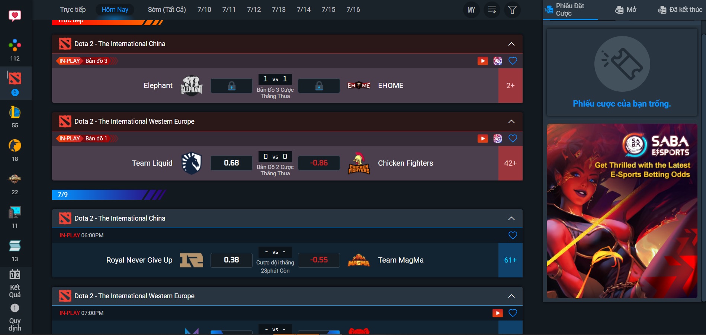Play live stream for Elephant vs EHOME

pyautogui.click(x=482, y=61)
